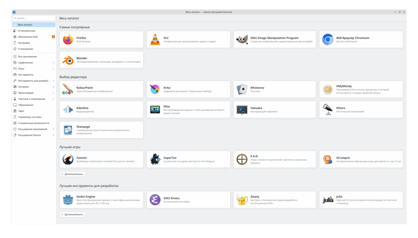Expand Расширения приложений arrow
Image resolution: width=418 pixels, height=238 pixels.
[53, 129]
